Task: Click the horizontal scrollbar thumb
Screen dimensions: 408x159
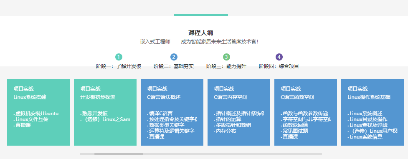Action: (119, 154)
